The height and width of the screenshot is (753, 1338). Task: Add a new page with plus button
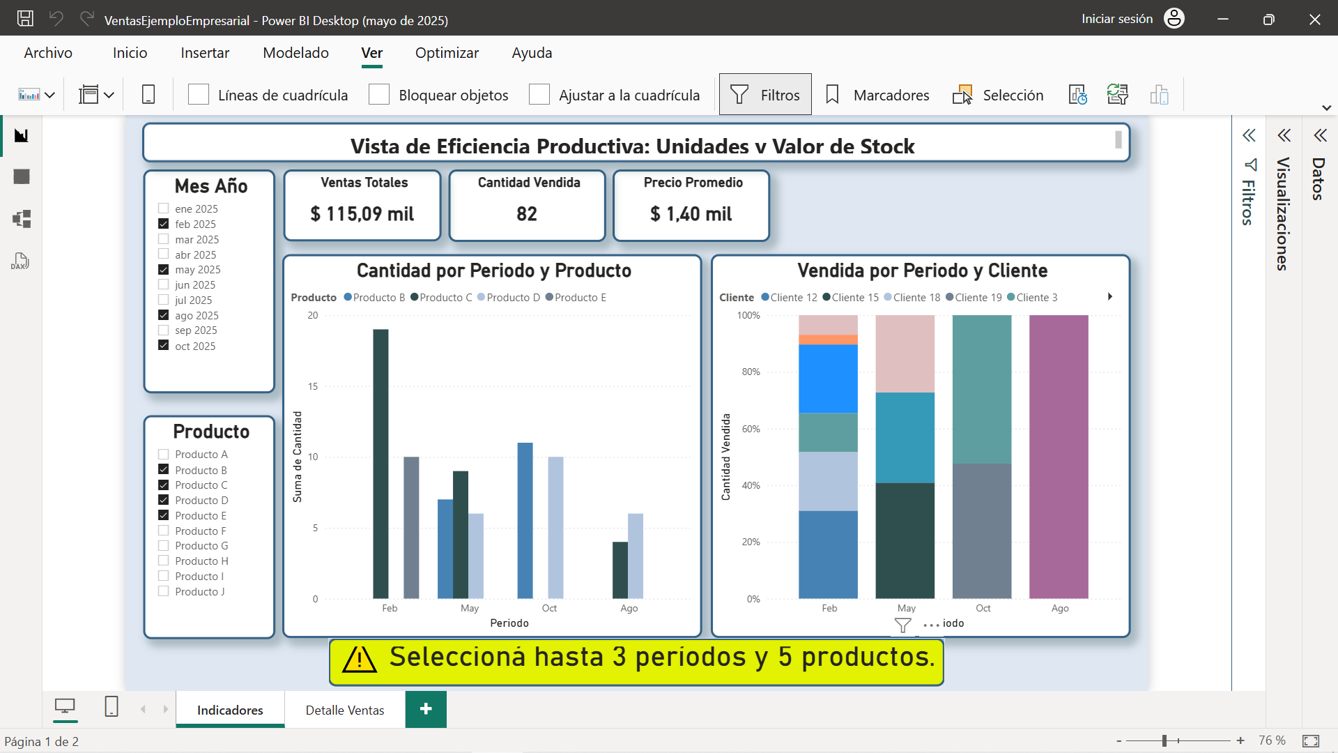(426, 709)
